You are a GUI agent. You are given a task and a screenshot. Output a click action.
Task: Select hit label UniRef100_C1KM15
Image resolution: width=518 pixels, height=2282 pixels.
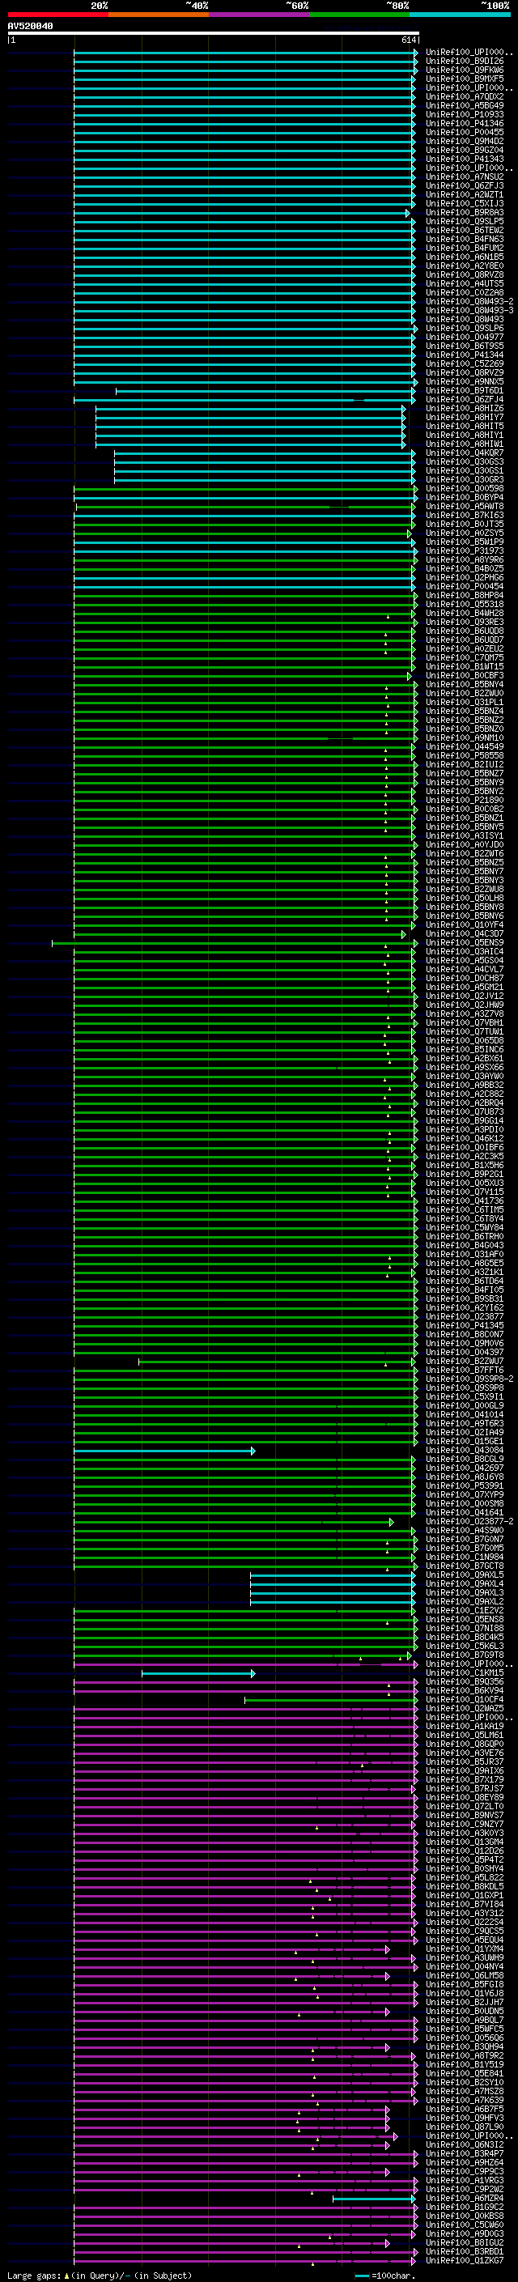[x=464, y=1673]
